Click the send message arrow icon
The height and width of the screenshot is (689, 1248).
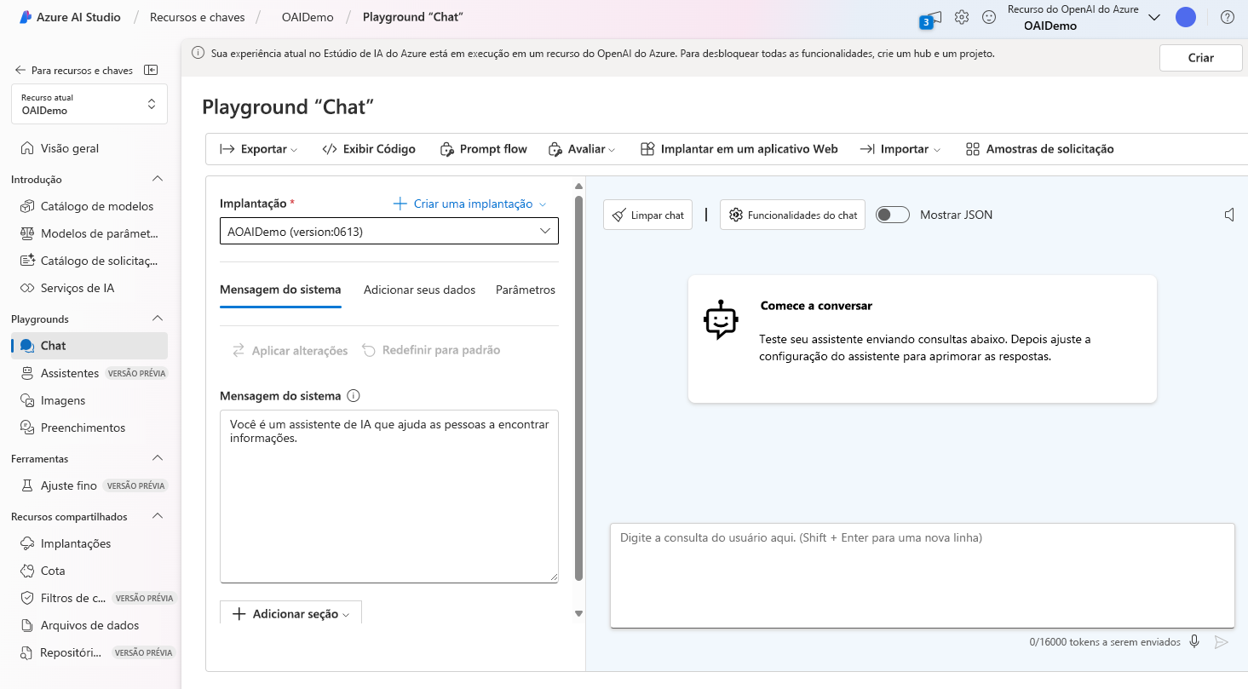click(1222, 641)
